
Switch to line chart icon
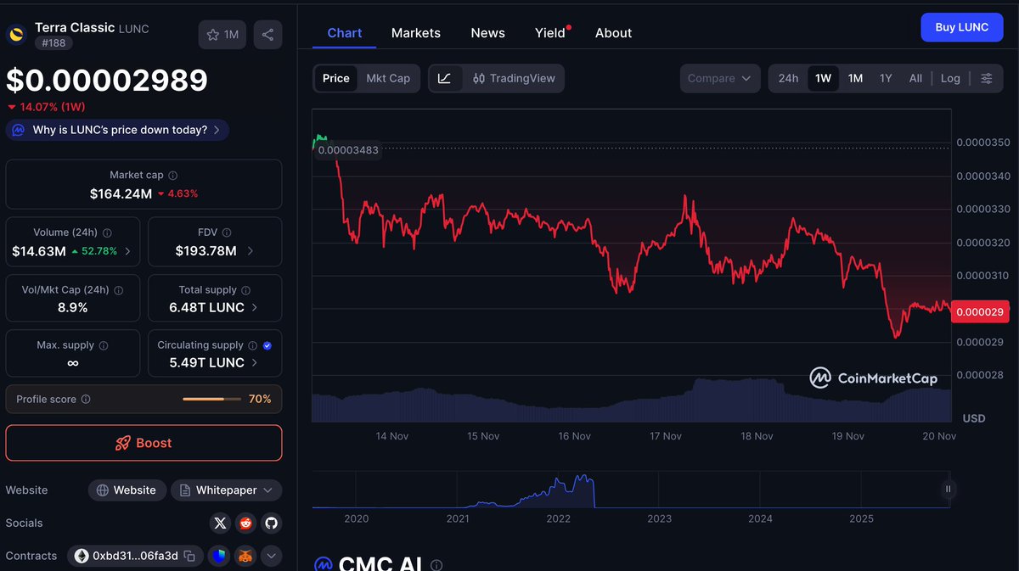[x=445, y=78]
